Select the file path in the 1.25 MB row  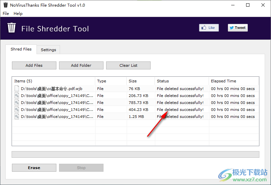pos(57,117)
